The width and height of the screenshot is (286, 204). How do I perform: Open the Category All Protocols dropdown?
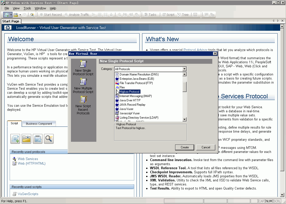click(184, 69)
